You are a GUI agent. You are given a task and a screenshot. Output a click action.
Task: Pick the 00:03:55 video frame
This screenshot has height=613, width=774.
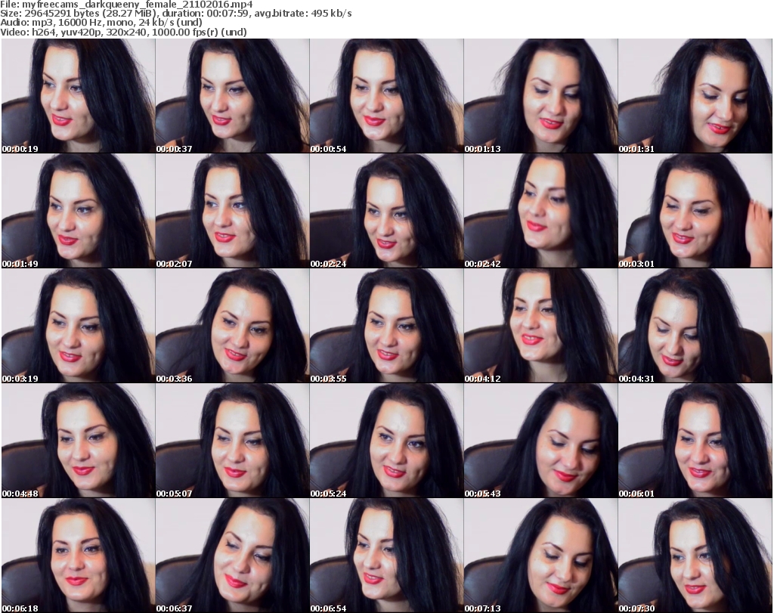coord(386,326)
